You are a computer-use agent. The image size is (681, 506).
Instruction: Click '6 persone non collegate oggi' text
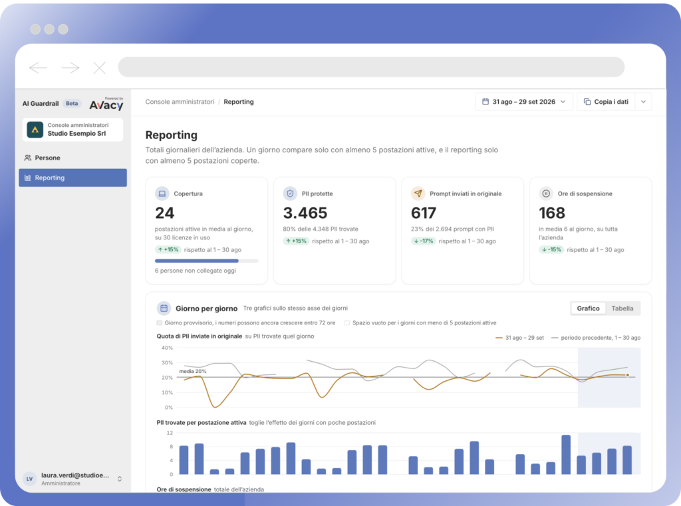[196, 271]
